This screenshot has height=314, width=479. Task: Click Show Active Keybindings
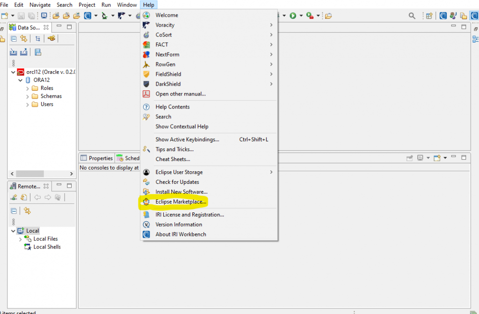coord(187,139)
